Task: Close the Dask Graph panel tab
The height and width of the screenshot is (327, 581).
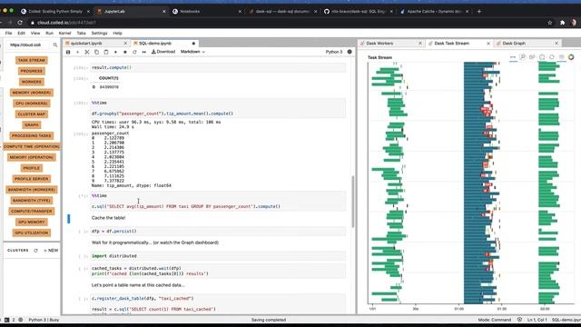Action: tap(556, 44)
